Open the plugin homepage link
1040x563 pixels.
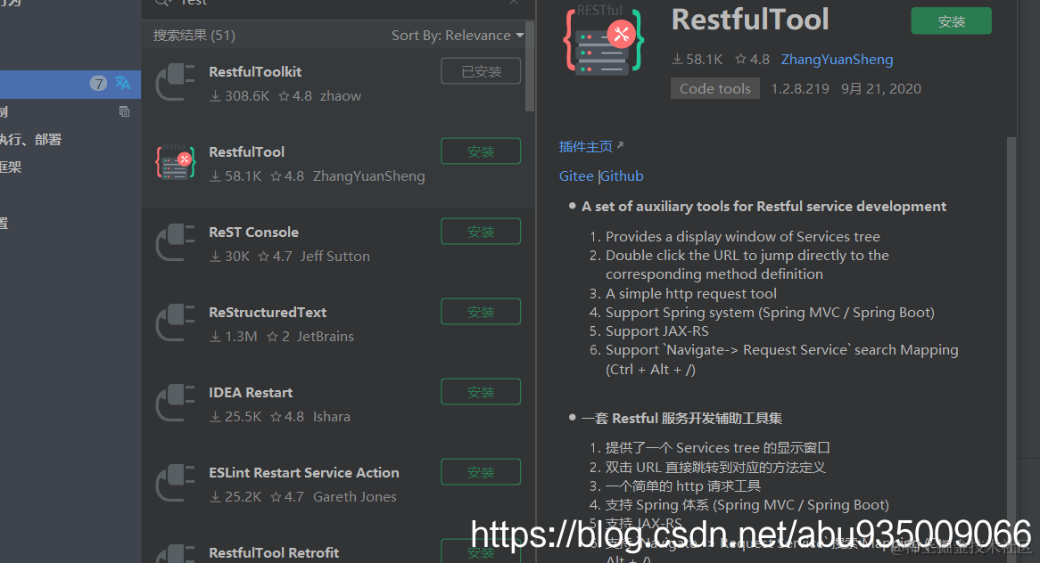point(590,146)
